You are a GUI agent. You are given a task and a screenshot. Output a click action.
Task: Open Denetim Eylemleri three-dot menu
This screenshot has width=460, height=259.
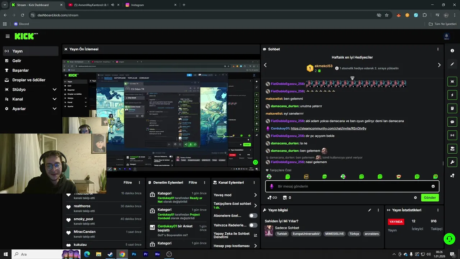pyautogui.click(x=204, y=182)
